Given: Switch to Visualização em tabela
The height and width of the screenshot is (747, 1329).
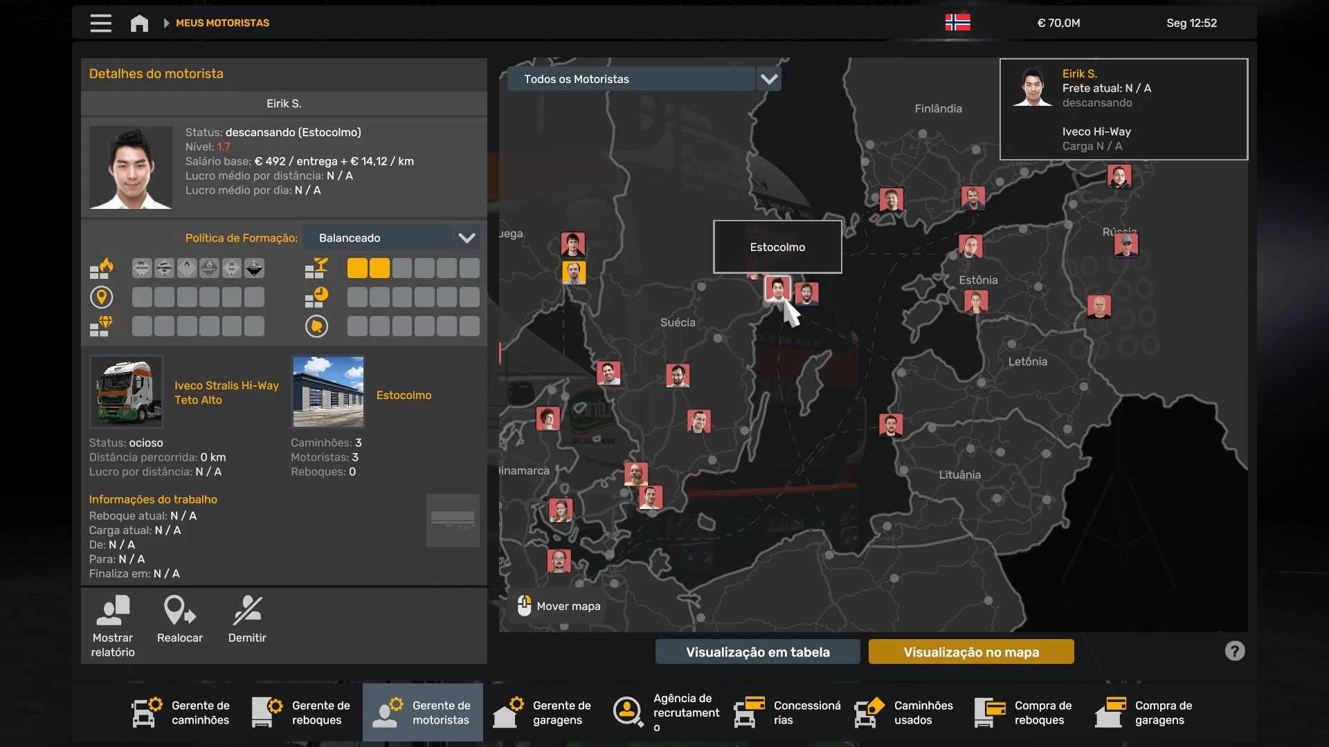Looking at the screenshot, I should pos(757,652).
